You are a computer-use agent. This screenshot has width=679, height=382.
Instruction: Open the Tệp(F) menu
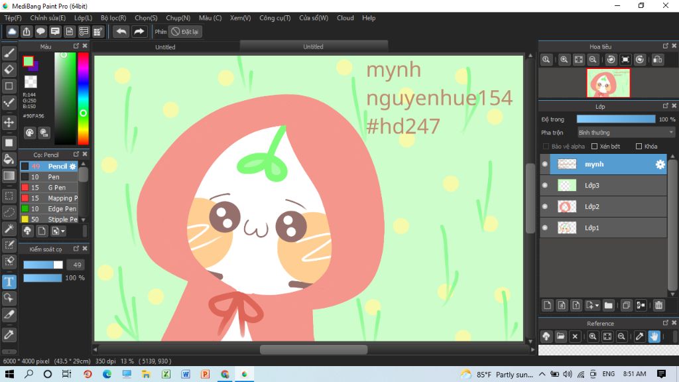13,18
